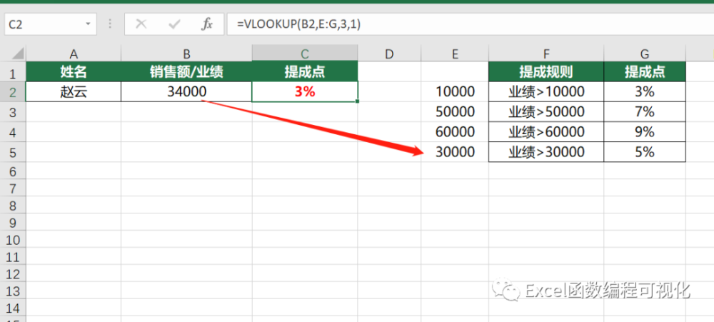Click cell E5 with 30000

(454, 152)
